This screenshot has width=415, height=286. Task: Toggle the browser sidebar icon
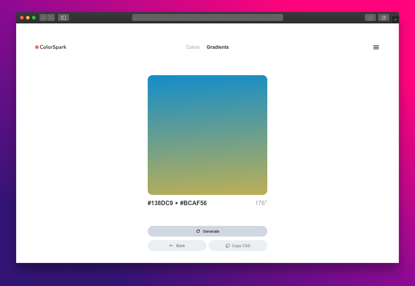point(63,18)
